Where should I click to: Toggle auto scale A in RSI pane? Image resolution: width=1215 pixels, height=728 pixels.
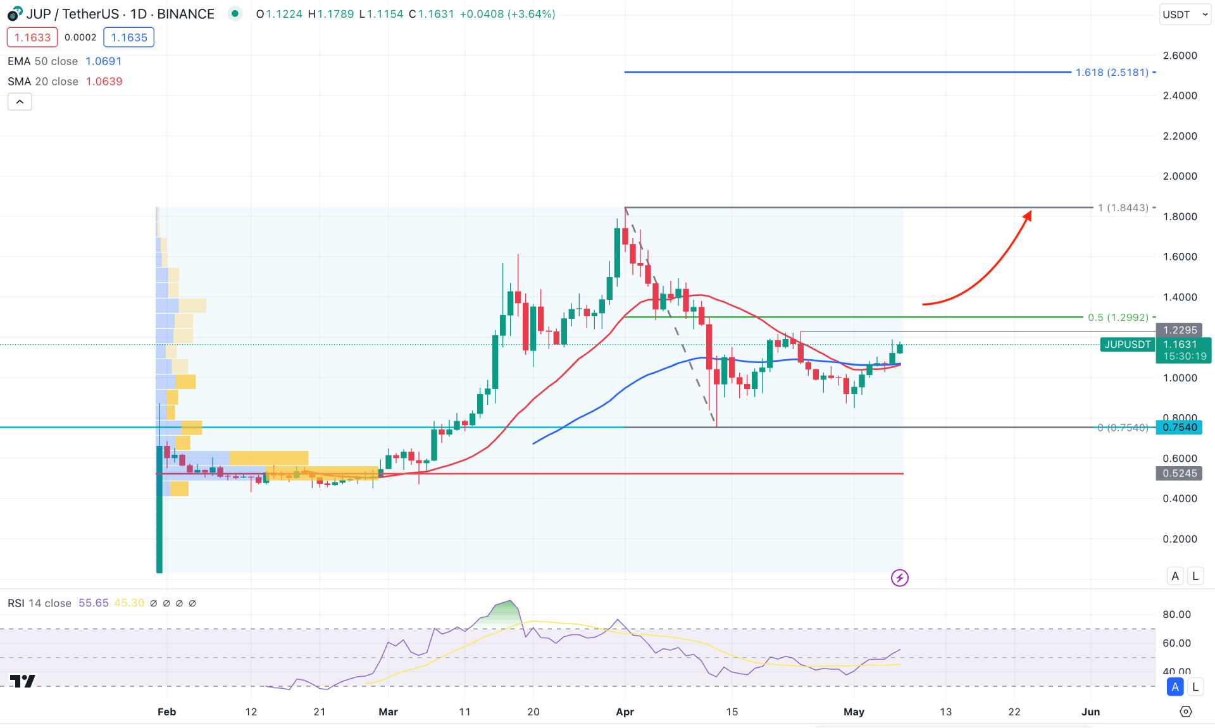click(1175, 687)
